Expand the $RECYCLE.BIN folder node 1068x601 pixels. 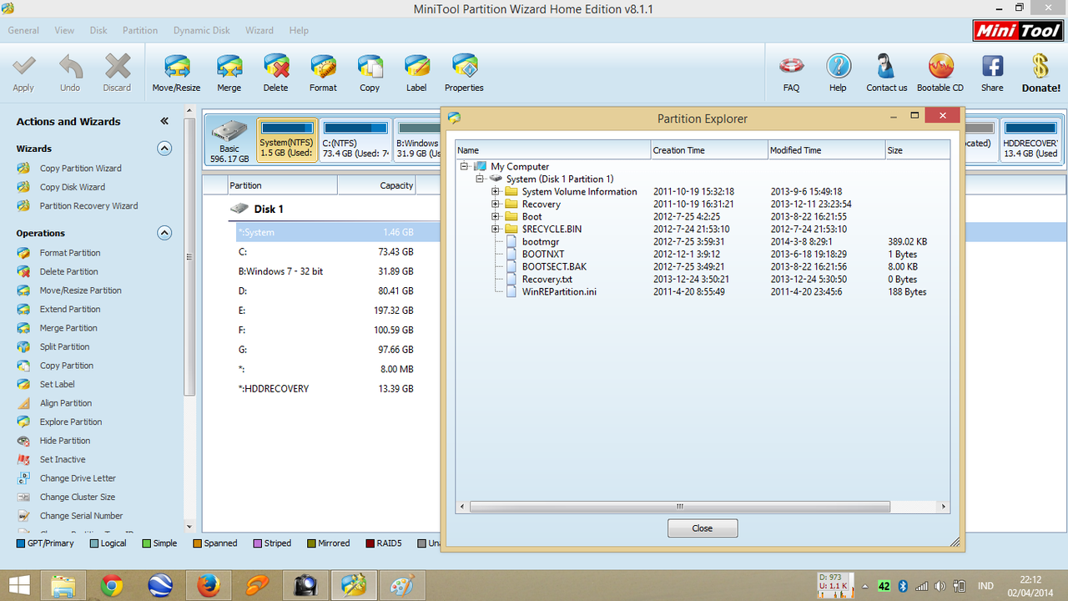[x=495, y=229]
